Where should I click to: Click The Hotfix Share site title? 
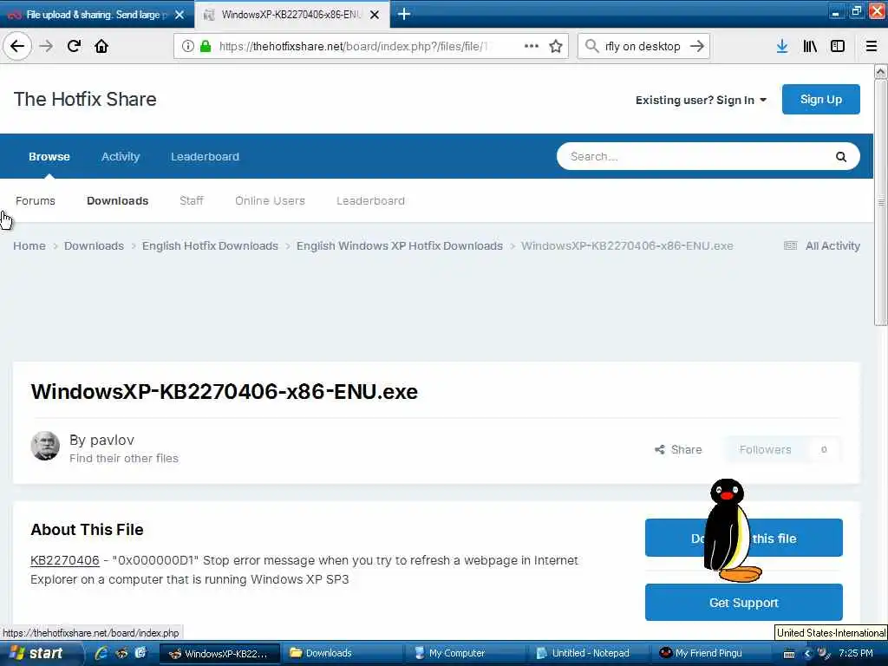[x=85, y=99]
